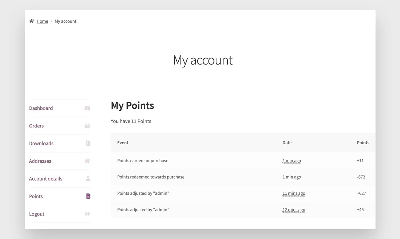The image size is (400, 239).
Task: Click the Orders basket icon
Action: pos(87,126)
